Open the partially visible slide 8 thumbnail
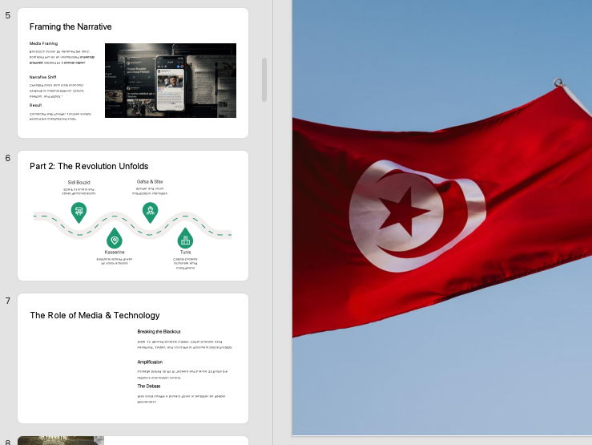Viewport: 592px width, 445px height. [x=133, y=440]
